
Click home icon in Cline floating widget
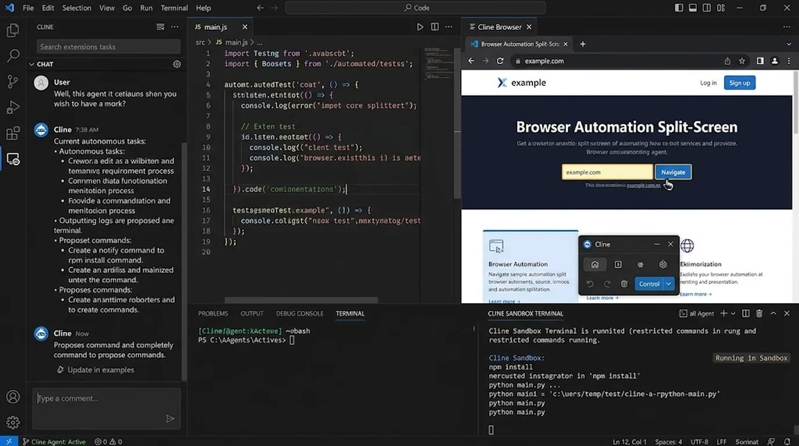click(x=595, y=265)
